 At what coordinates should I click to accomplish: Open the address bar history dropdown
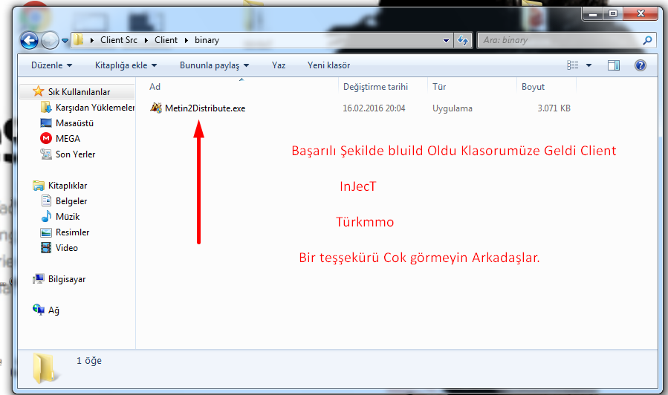coord(446,40)
